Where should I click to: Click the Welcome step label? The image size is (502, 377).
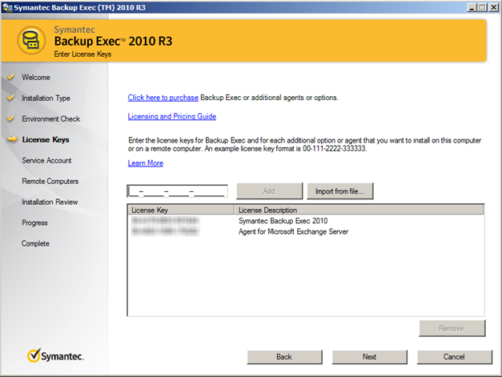36,78
